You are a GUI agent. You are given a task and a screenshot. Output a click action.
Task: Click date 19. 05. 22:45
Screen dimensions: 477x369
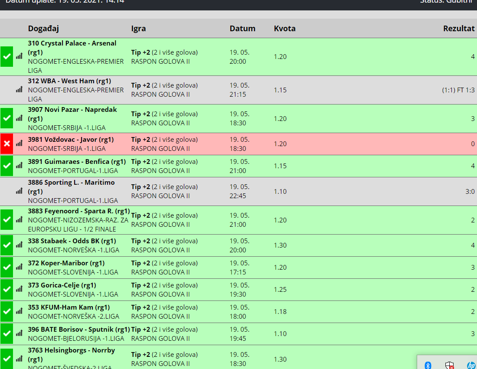[x=239, y=191]
